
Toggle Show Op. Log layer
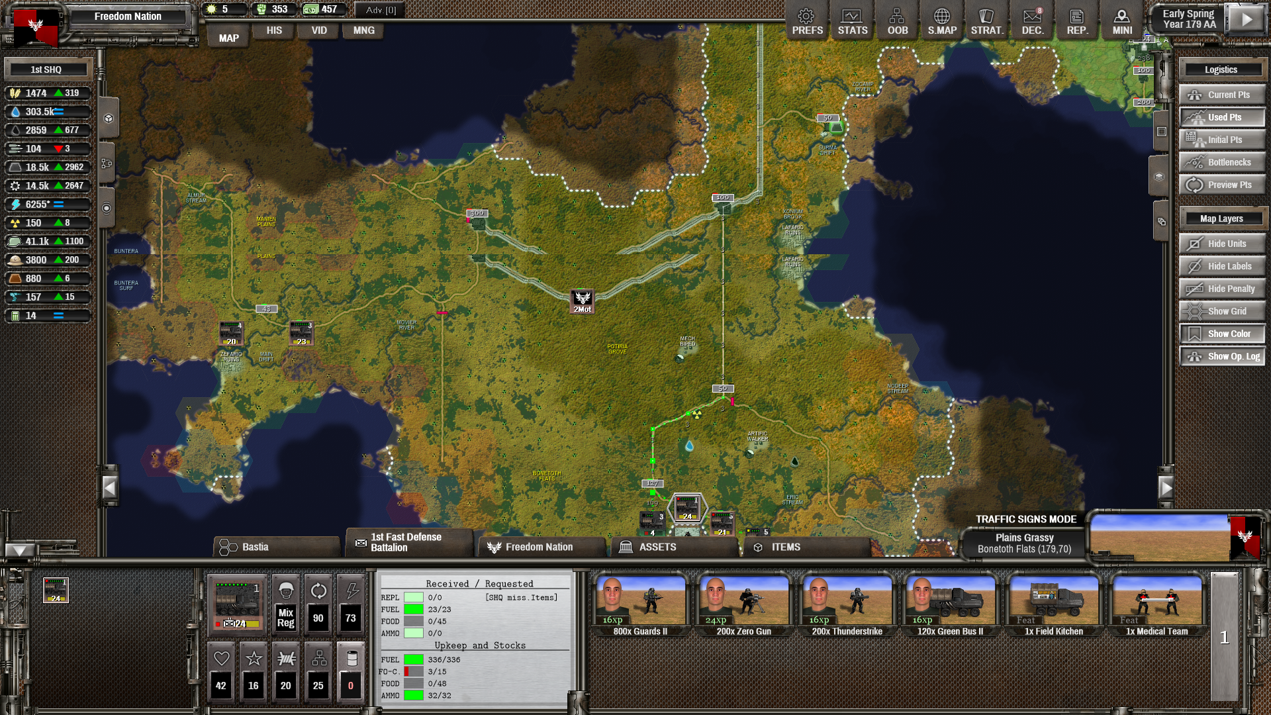point(1222,356)
